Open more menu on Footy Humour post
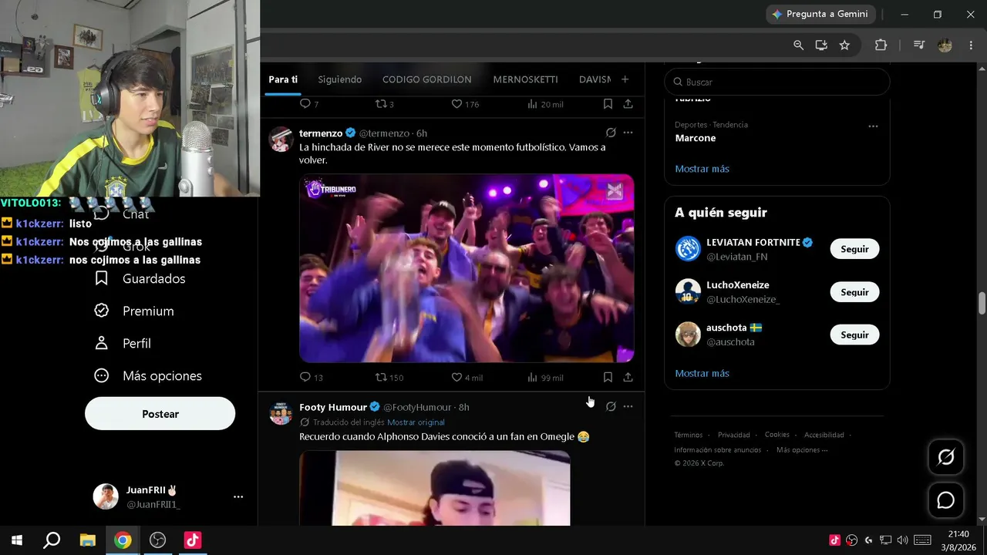This screenshot has height=555, width=987. (628, 406)
